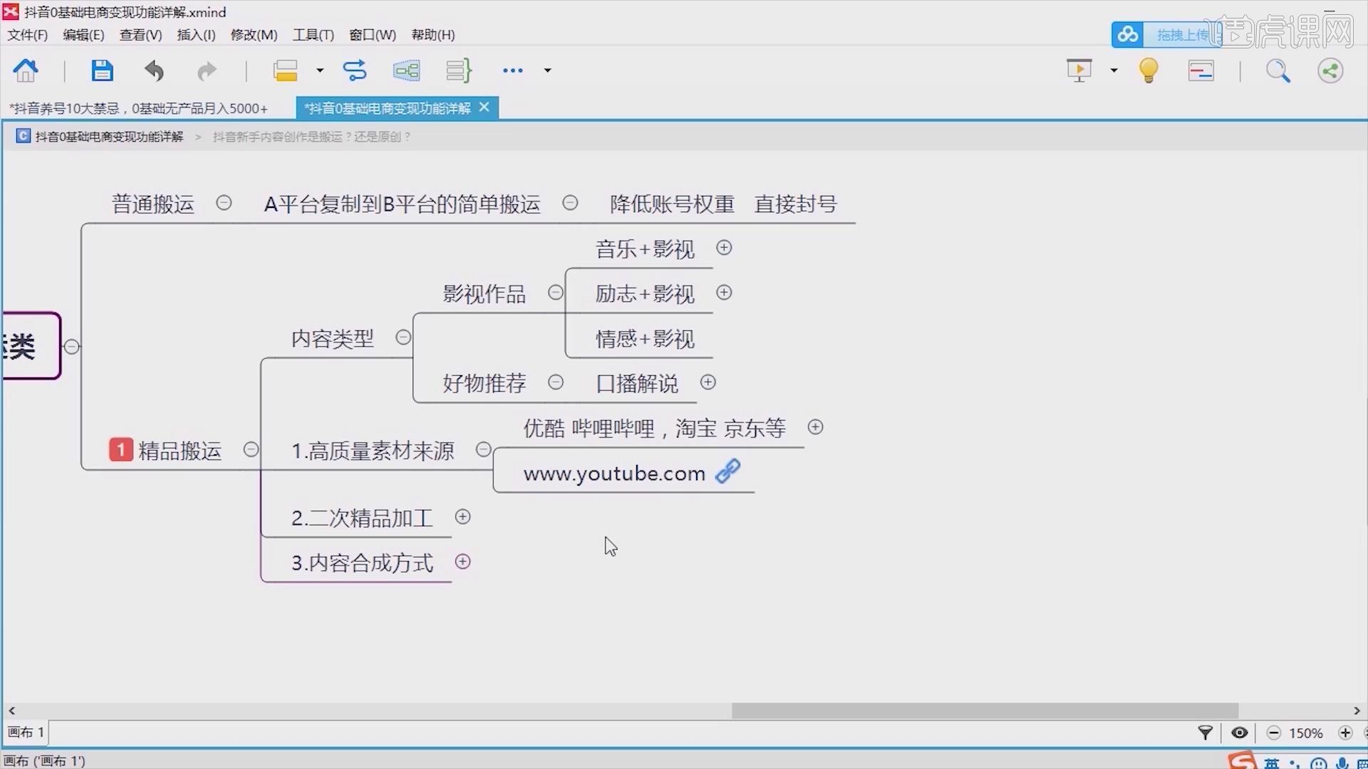Open dropdown arrow next to three-dot icon
Image resolution: width=1368 pixels, height=769 pixels.
click(x=547, y=70)
